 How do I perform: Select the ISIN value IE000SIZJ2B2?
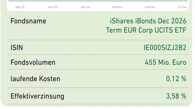165,48
